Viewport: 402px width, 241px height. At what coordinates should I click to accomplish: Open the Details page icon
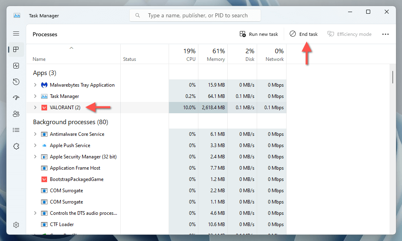coord(16,130)
